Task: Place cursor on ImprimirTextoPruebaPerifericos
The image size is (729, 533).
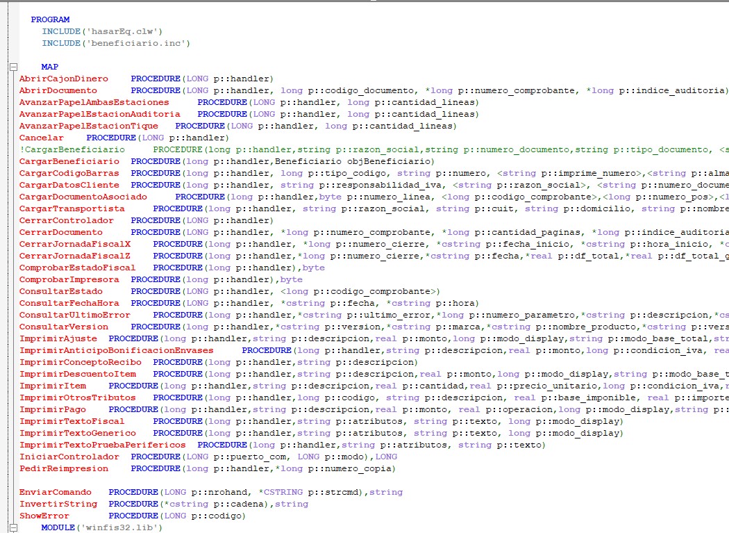Action: pos(102,445)
